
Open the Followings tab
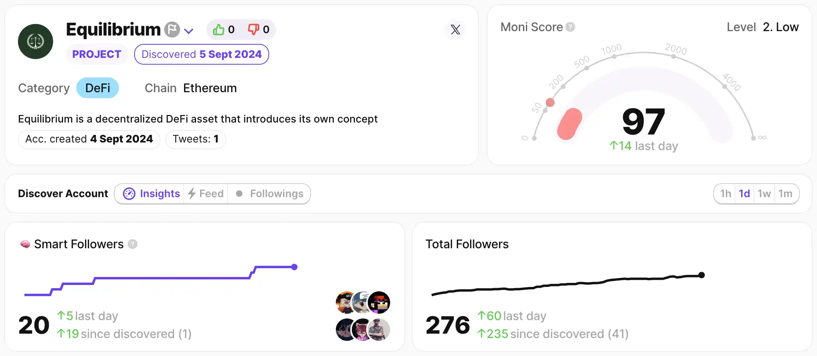coord(270,194)
